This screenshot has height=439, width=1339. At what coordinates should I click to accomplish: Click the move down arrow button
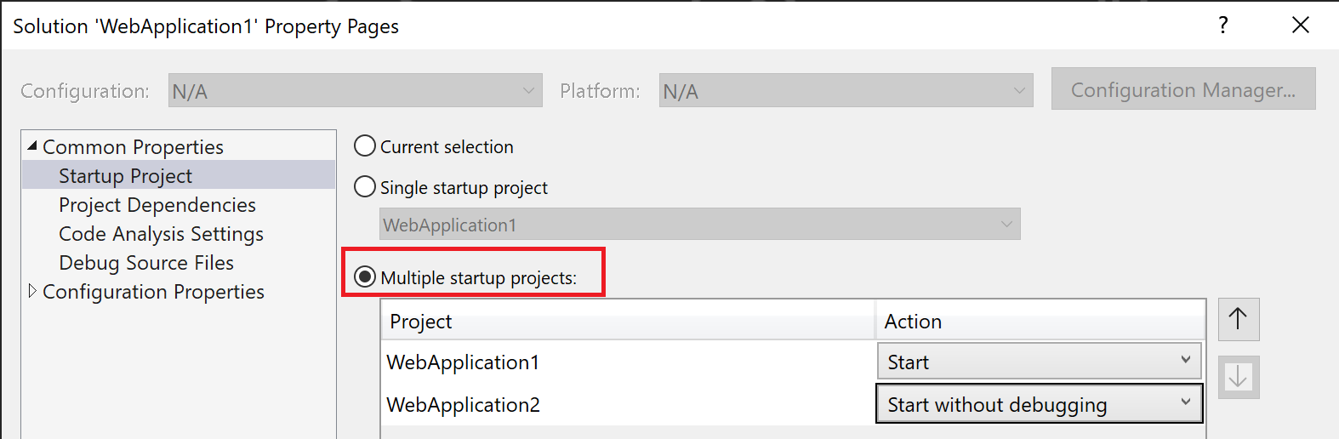tap(1239, 377)
